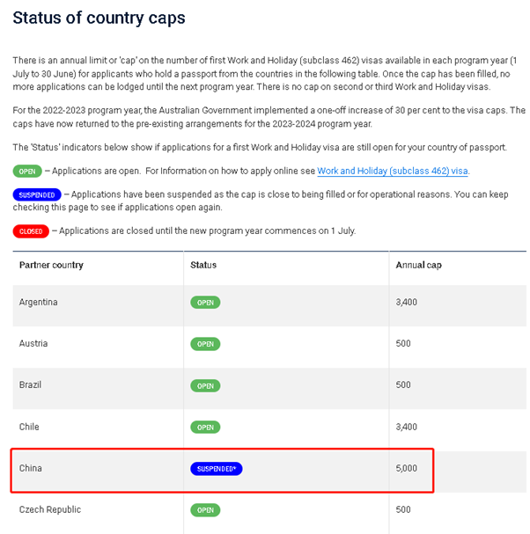Click Czech Republic's OPEN status badge
The image size is (530, 534).
pyautogui.click(x=205, y=510)
